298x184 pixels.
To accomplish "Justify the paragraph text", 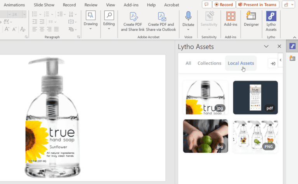I will [x=56, y=29].
